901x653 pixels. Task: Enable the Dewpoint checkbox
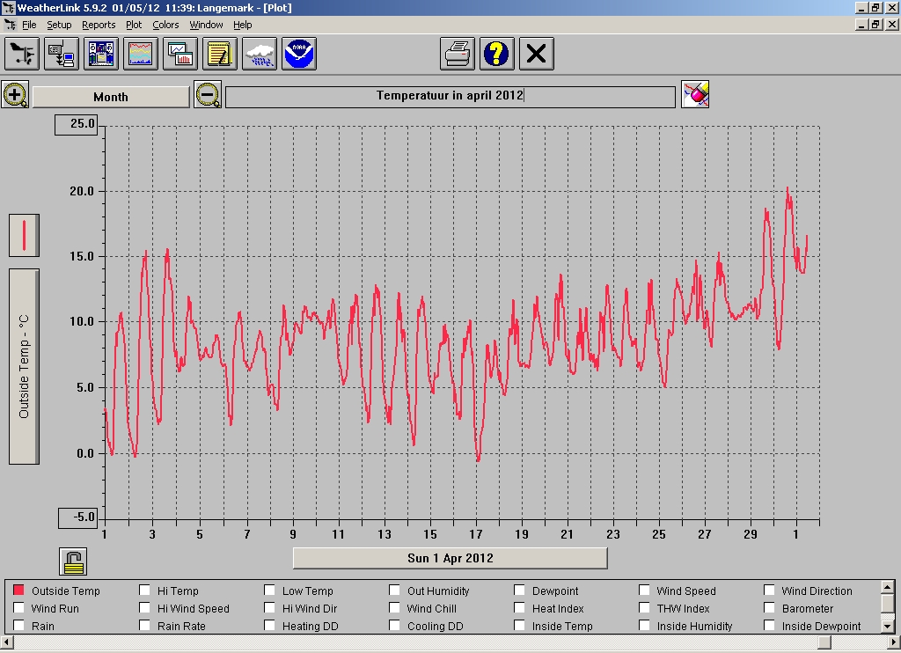coord(519,591)
